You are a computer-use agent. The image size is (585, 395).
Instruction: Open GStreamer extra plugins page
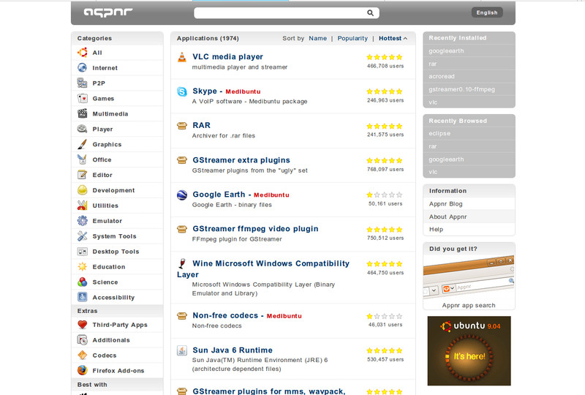[241, 160]
